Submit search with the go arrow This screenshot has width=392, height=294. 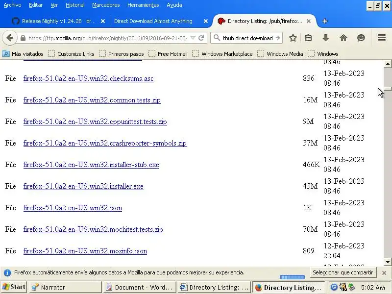click(278, 38)
